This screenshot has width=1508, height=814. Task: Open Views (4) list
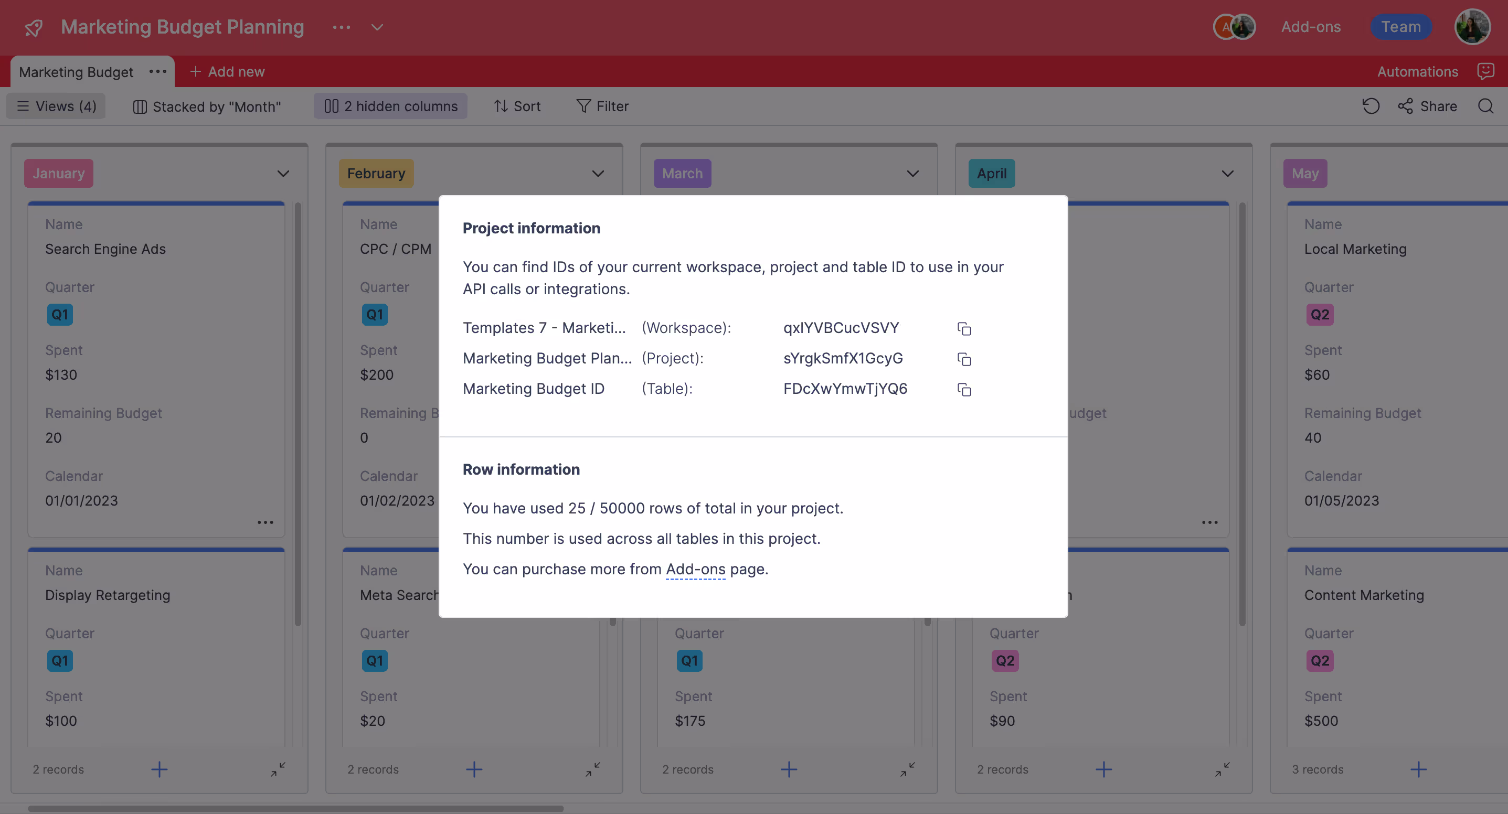point(56,106)
